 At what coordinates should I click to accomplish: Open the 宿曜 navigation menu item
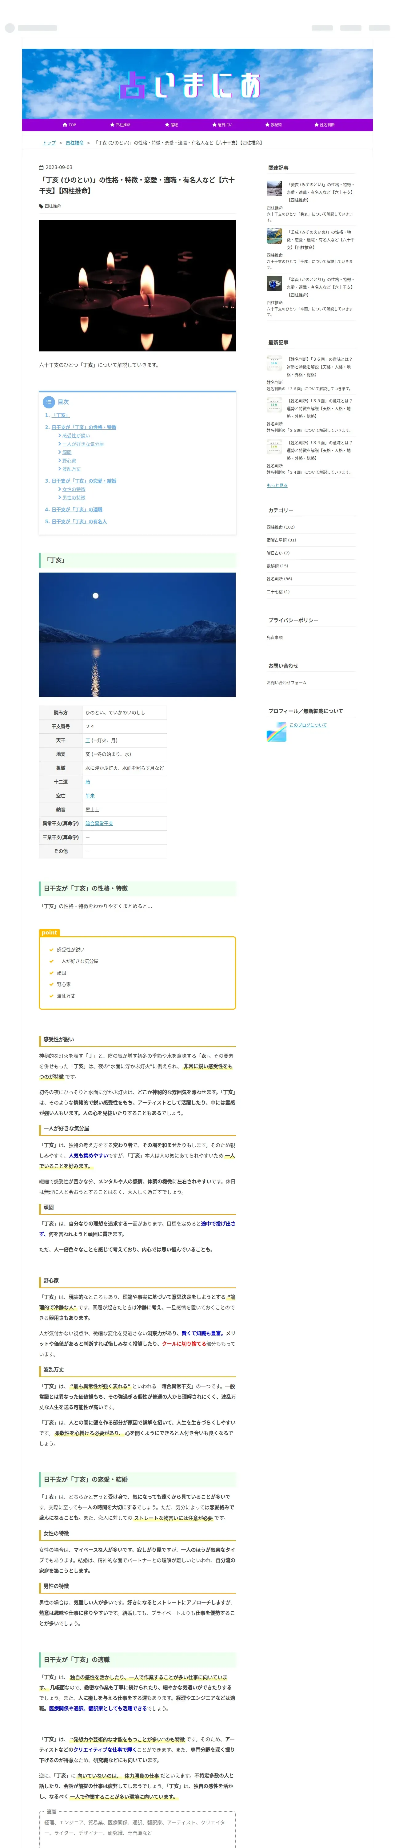[171, 125]
